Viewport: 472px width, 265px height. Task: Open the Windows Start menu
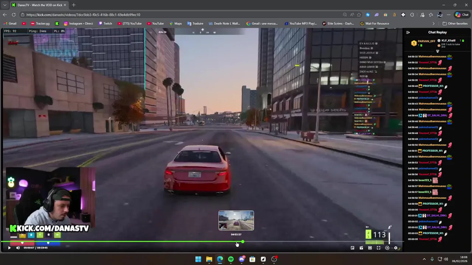[x=198, y=259]
